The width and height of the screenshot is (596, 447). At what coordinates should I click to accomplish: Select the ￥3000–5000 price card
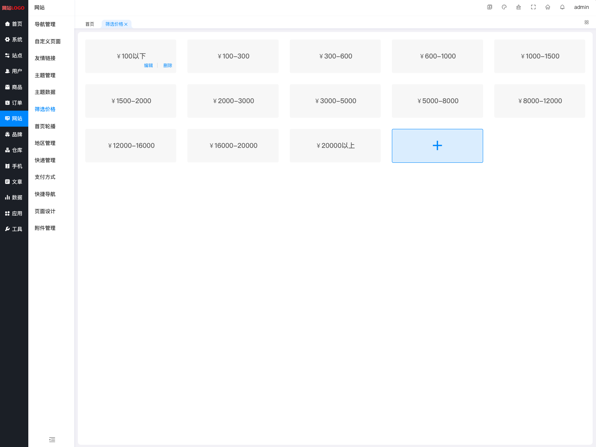[x=335, y=101]
